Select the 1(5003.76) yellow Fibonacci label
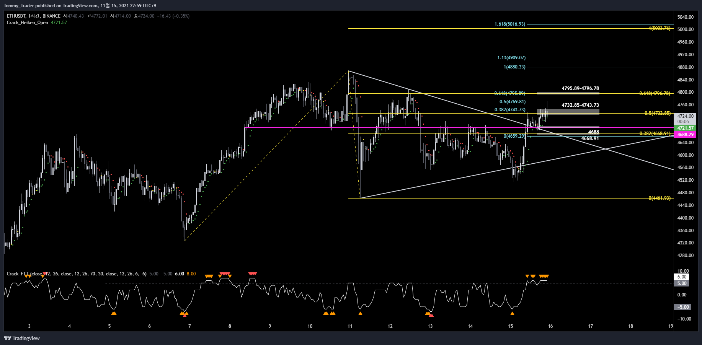702x345 pixels. coord(660,28)
